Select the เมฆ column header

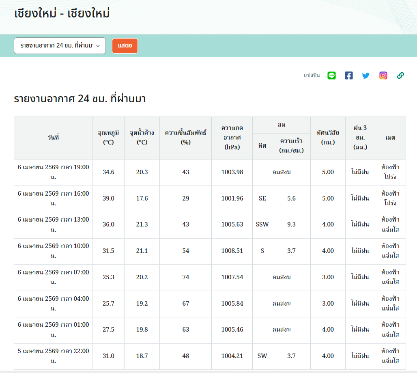click(x=390, y=138)
